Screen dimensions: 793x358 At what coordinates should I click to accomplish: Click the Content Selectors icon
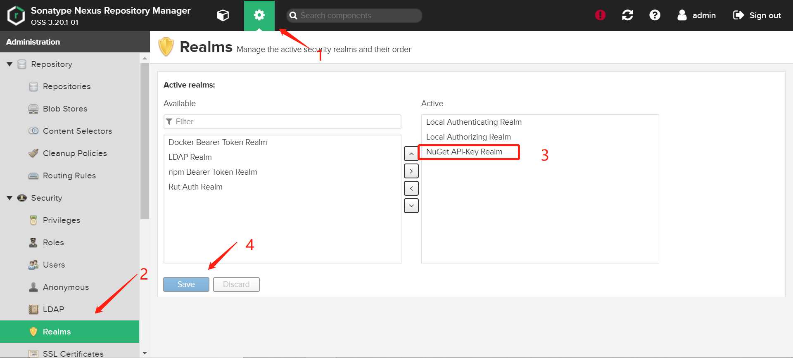coord(33,131)
